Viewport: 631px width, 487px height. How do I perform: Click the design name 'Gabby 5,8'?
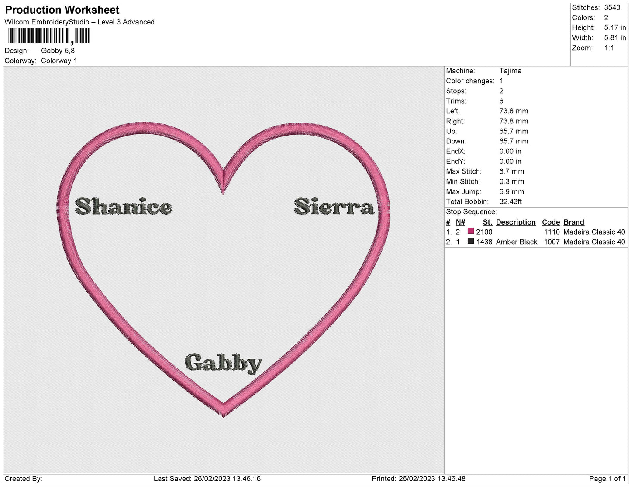pyautogui.click(x=58, y=51)
